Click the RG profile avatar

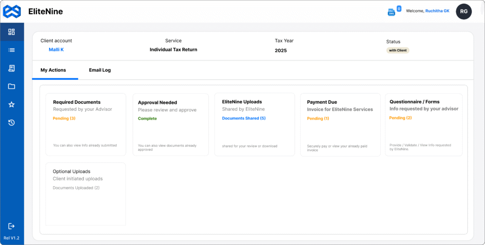(464, 11)
